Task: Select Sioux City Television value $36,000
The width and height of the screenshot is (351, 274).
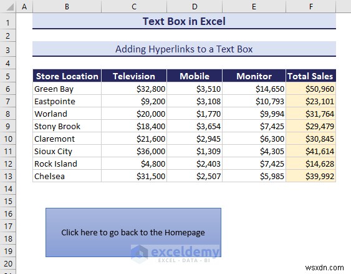Action: (134, 151)
